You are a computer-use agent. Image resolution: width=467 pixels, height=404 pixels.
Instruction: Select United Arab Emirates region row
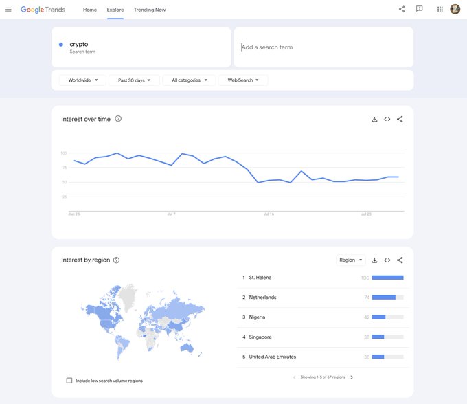(323, 357)
